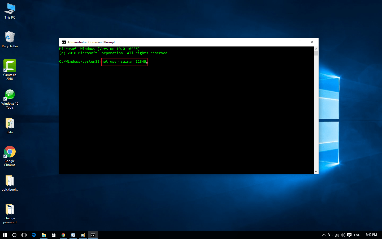Open Cortana search circle on taskbar
This screenshot has height=239, width=382.
click(x=14, y=235)
